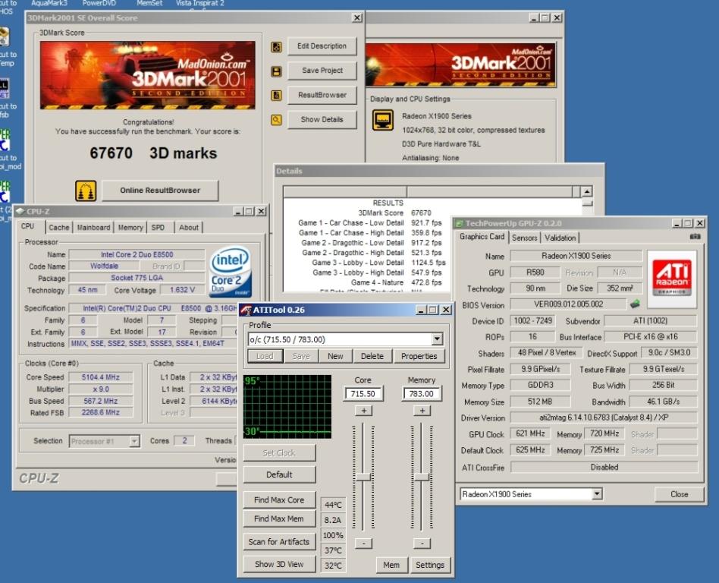Click the Save Project button

322,71
